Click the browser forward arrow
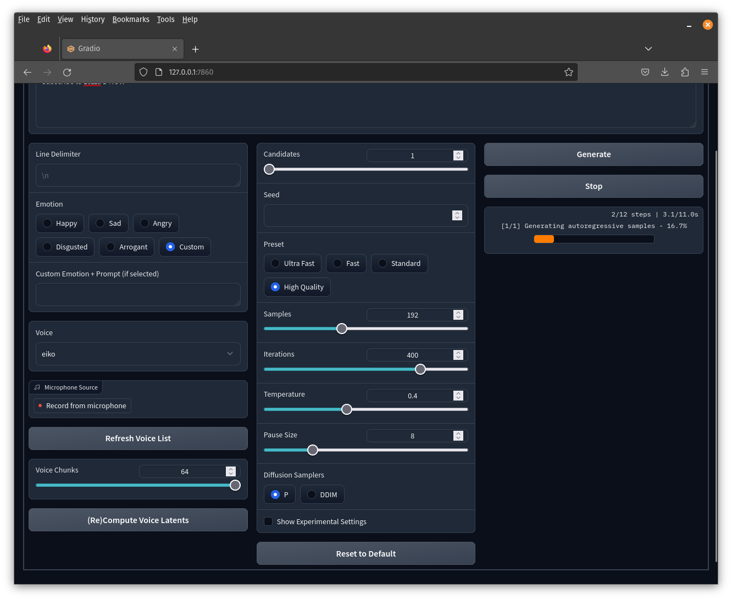This screenshot has width=732, height=600. click(x=47, y=72)
